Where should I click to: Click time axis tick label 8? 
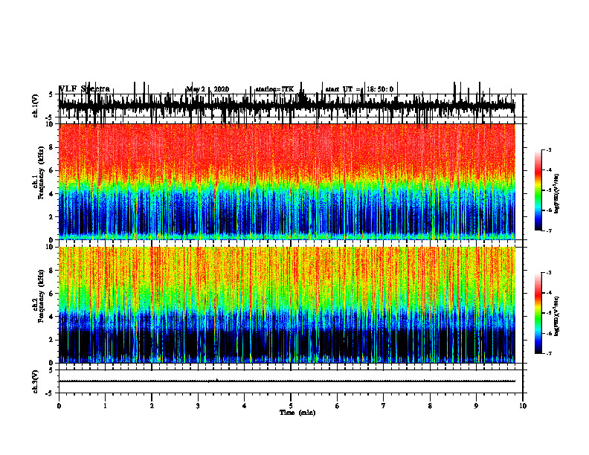430,406
